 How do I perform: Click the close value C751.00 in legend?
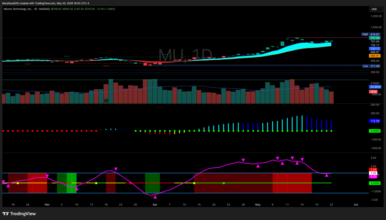click(x=90, y=9)
